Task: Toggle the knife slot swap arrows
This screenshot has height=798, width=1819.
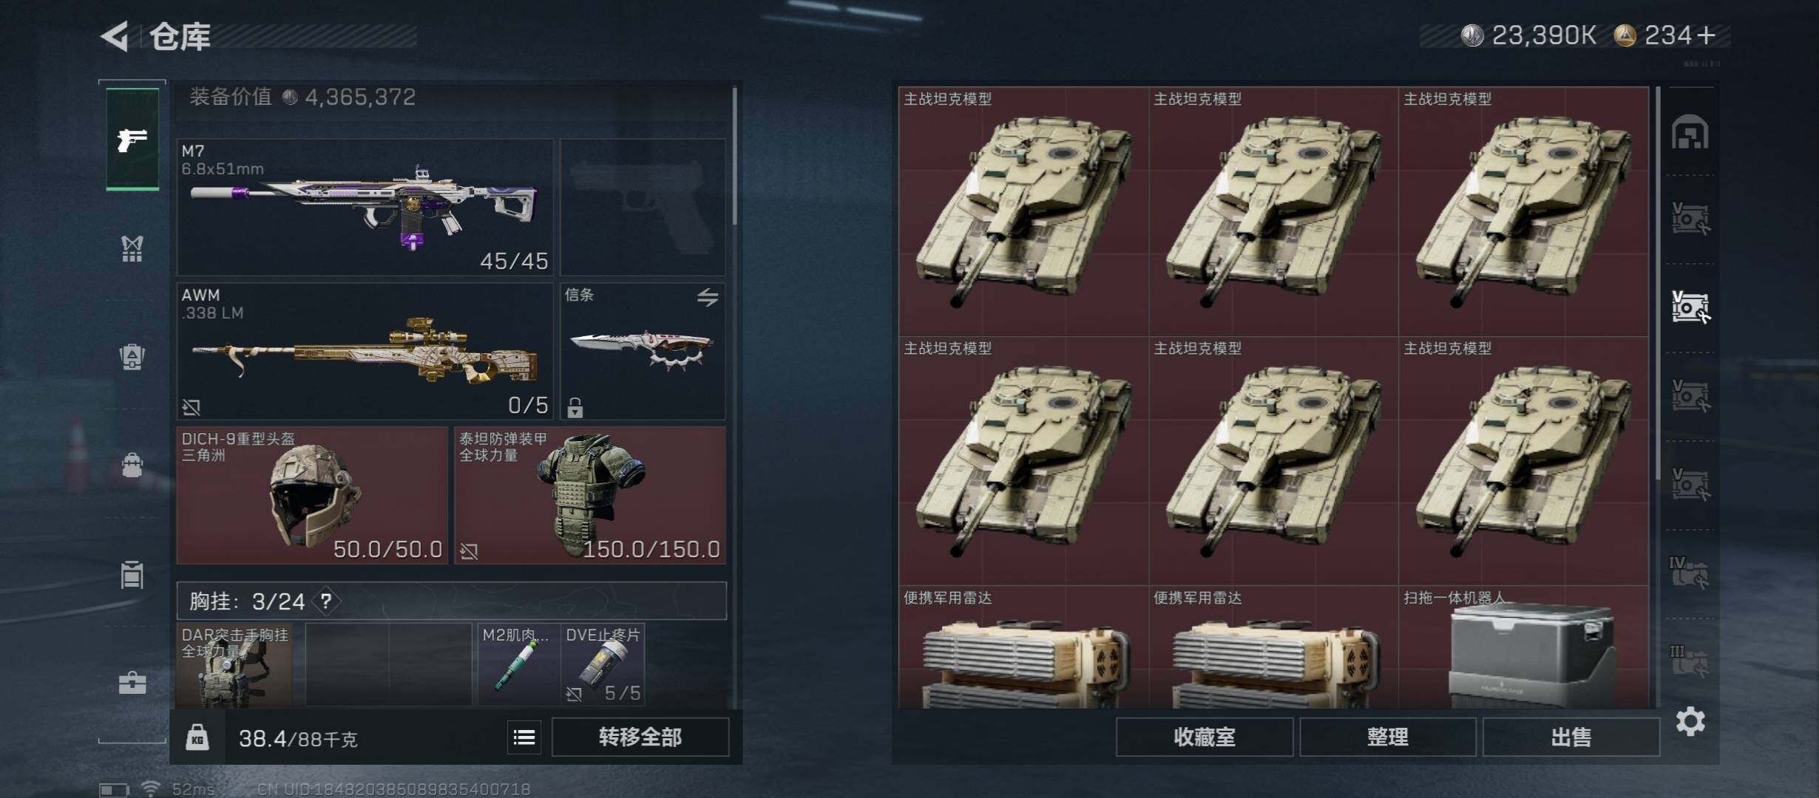Action: pyautogui.click(x=708, y=297)
